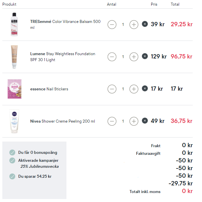Increase quantity of essence Nail Stickers
Screen dimensions: 202x202
[134, 89]
